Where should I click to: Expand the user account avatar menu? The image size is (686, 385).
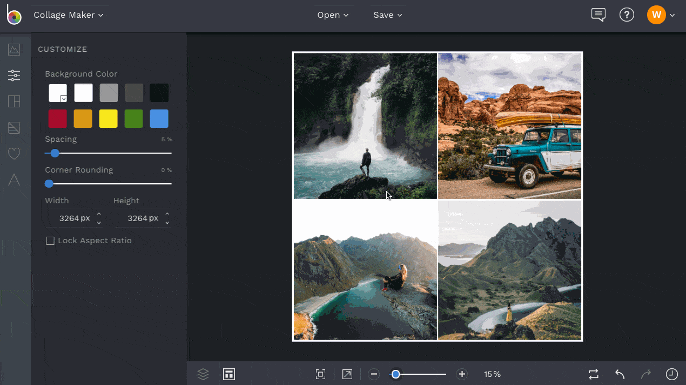(661, 15)
